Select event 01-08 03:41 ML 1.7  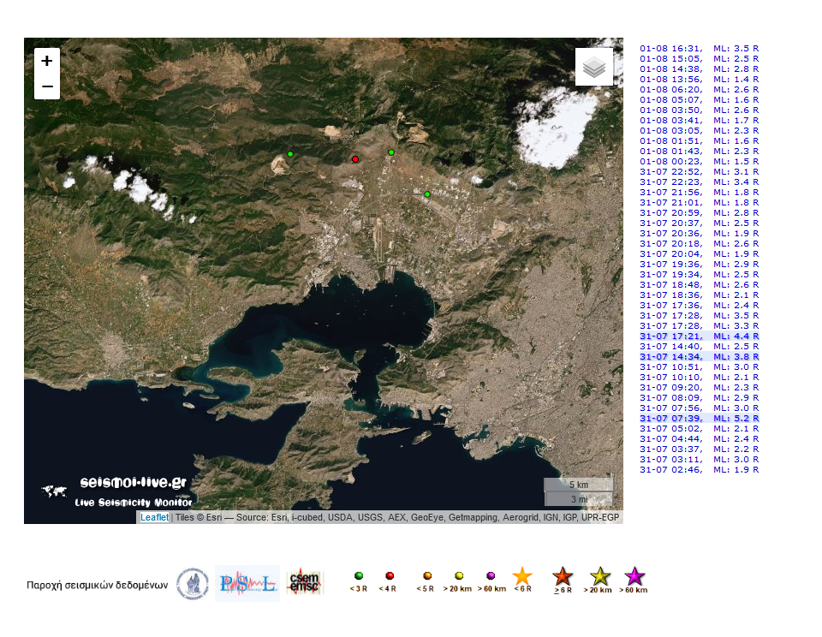(700, 120)
